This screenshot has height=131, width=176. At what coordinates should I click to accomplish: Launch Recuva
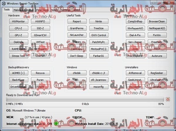[x=40, y=73]
